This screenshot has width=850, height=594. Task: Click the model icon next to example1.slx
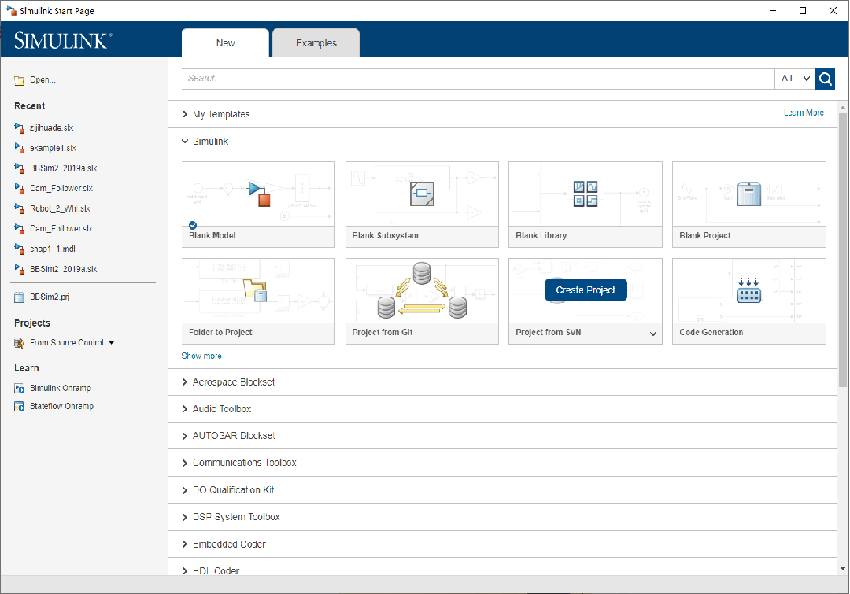(x=20, y=148)
